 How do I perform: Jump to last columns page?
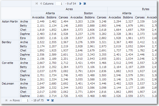[x=85, y=4]
